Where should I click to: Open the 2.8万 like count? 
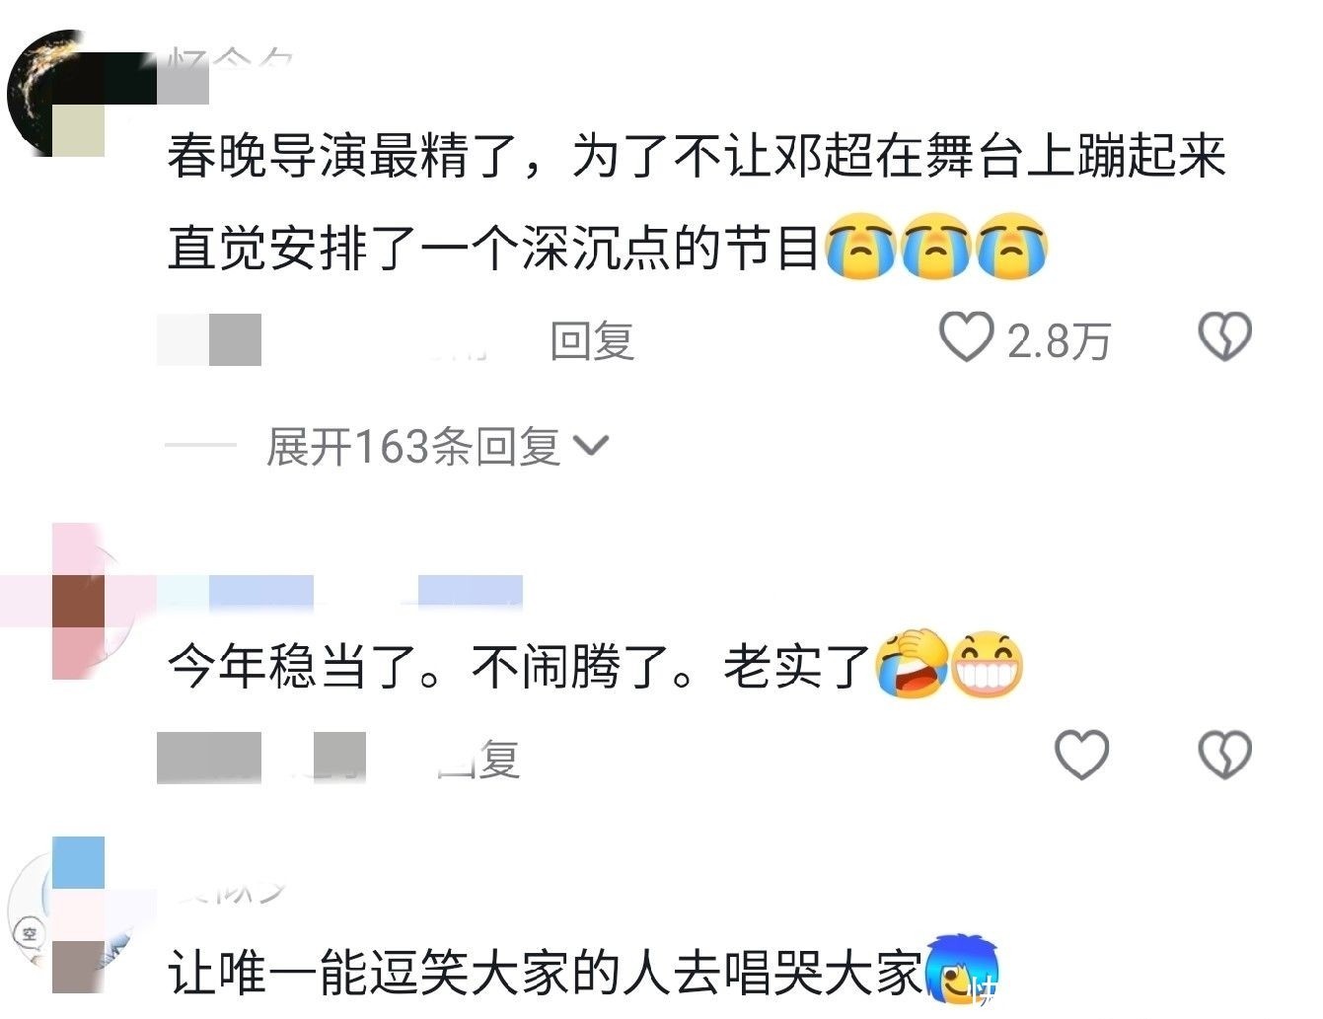[x=1059, y=341]
